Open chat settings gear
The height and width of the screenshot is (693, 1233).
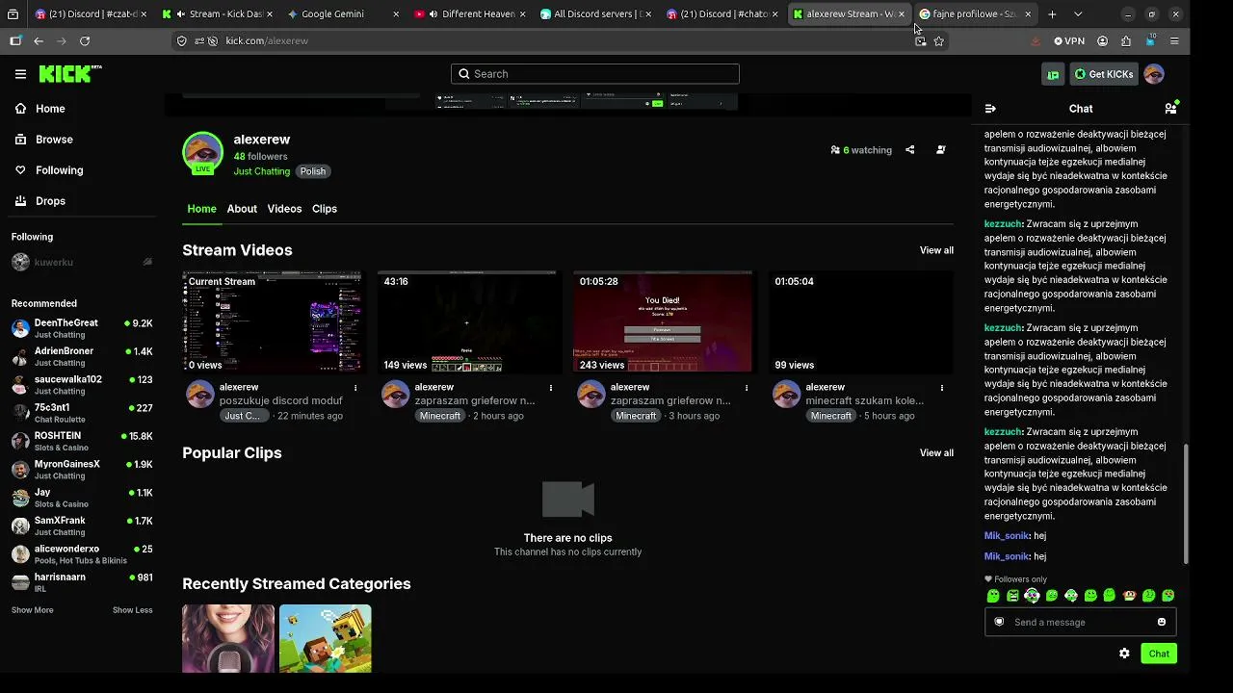(1124, 654)
